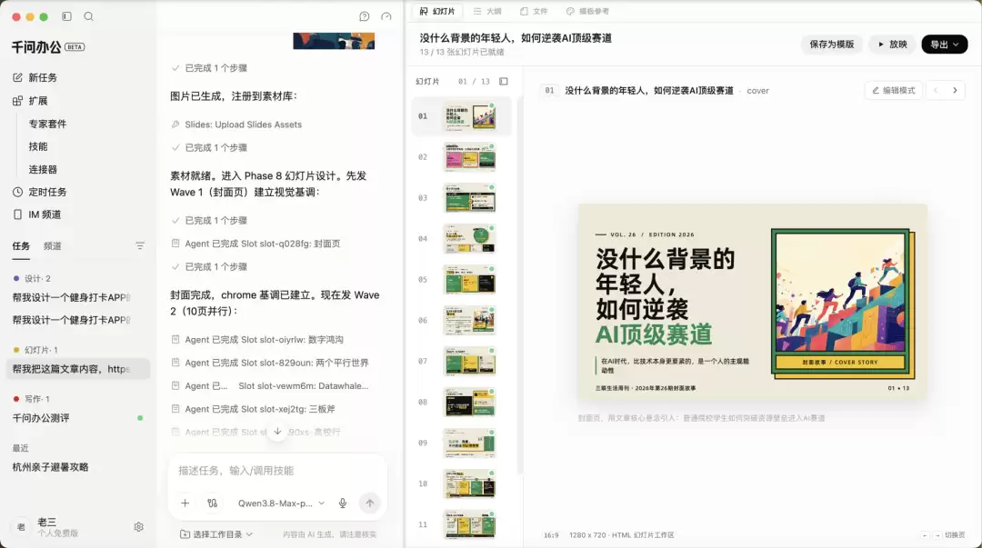Select slide 10 thumbnail

pos(470,483)
